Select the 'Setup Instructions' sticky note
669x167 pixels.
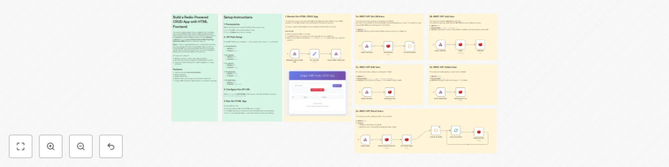252,68
